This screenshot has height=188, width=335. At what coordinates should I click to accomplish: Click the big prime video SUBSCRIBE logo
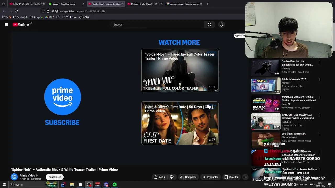(62, 102)
